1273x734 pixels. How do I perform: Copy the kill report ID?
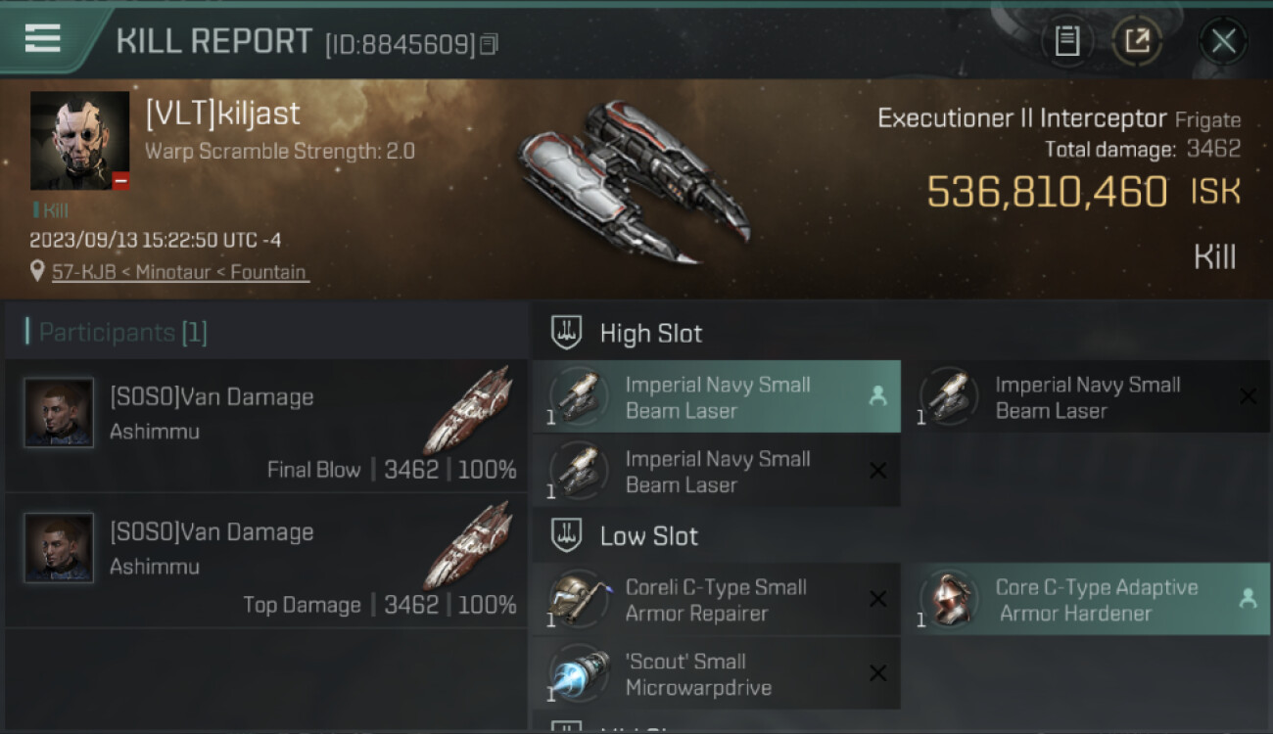point(490,44)
